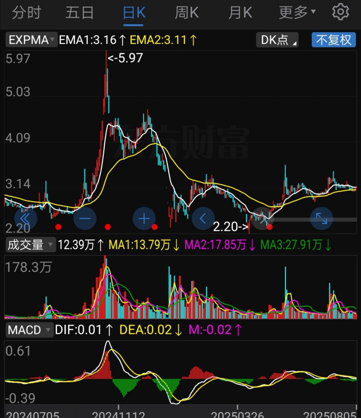Tap the MA2:17.85万 volume average
The image size is (361, 418).
tap(220, 245)
